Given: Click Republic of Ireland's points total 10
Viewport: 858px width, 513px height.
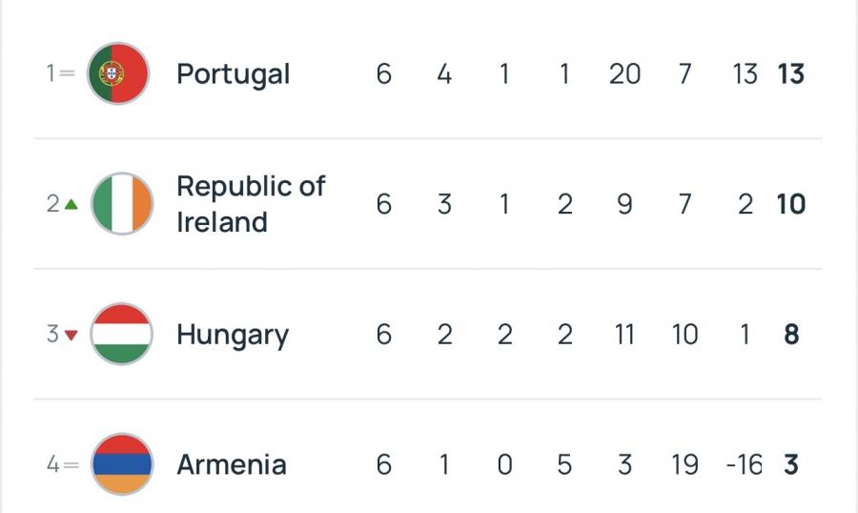Looking at the screenshot, I should tap(790, 204).
